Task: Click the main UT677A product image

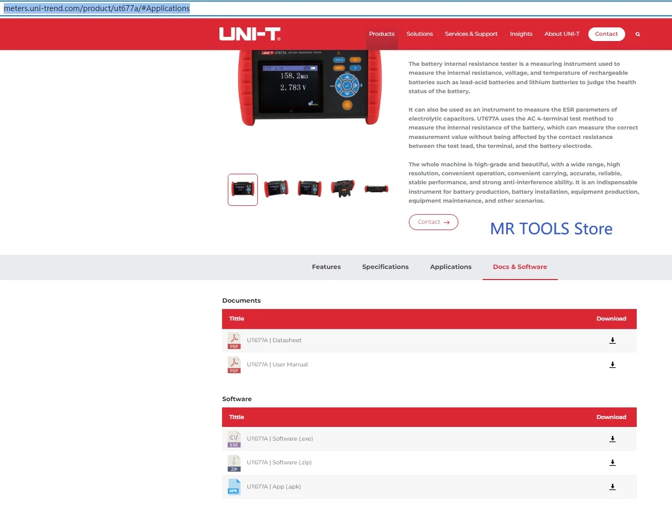Action: 309,87
